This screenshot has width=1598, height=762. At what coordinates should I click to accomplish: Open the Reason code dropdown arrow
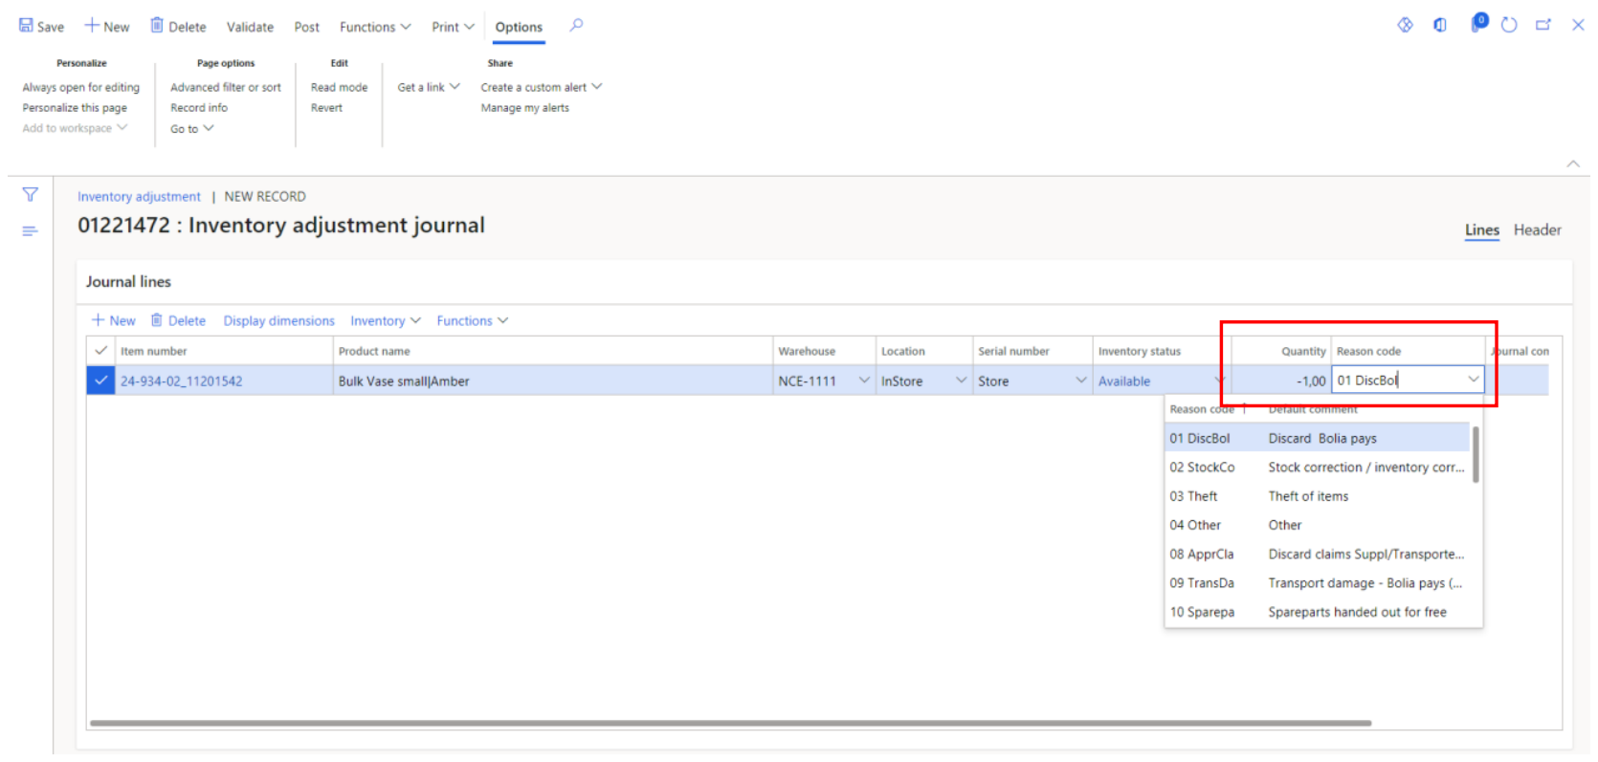(1473, 380)
